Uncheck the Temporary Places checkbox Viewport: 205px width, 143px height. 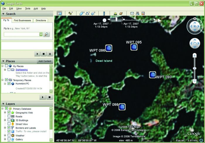pyautogui.click(x=6, y=80)
